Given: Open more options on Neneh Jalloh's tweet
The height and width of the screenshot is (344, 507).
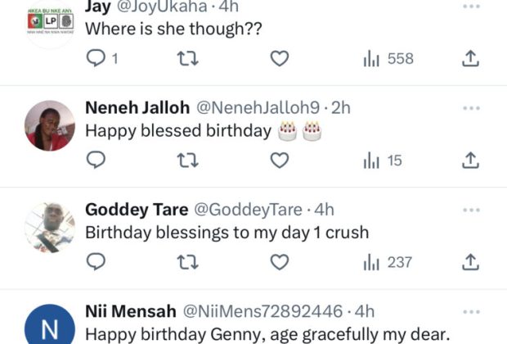Looking at the screenshot, I should point(471,108).
